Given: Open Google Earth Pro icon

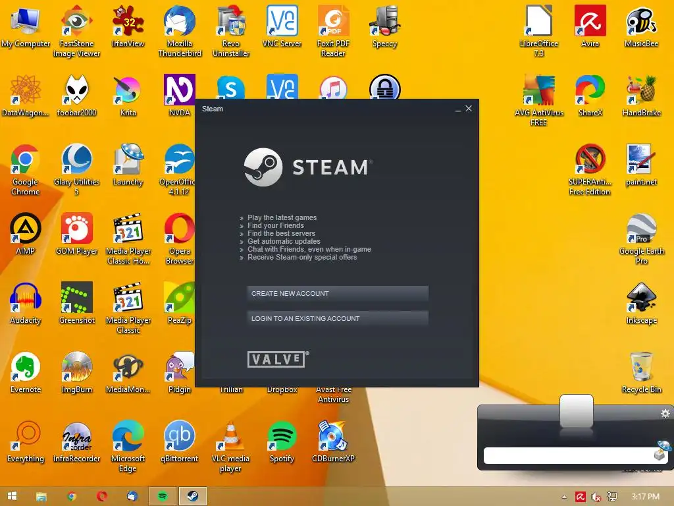Looking at the screenshot, I should (x=641, y=239).
